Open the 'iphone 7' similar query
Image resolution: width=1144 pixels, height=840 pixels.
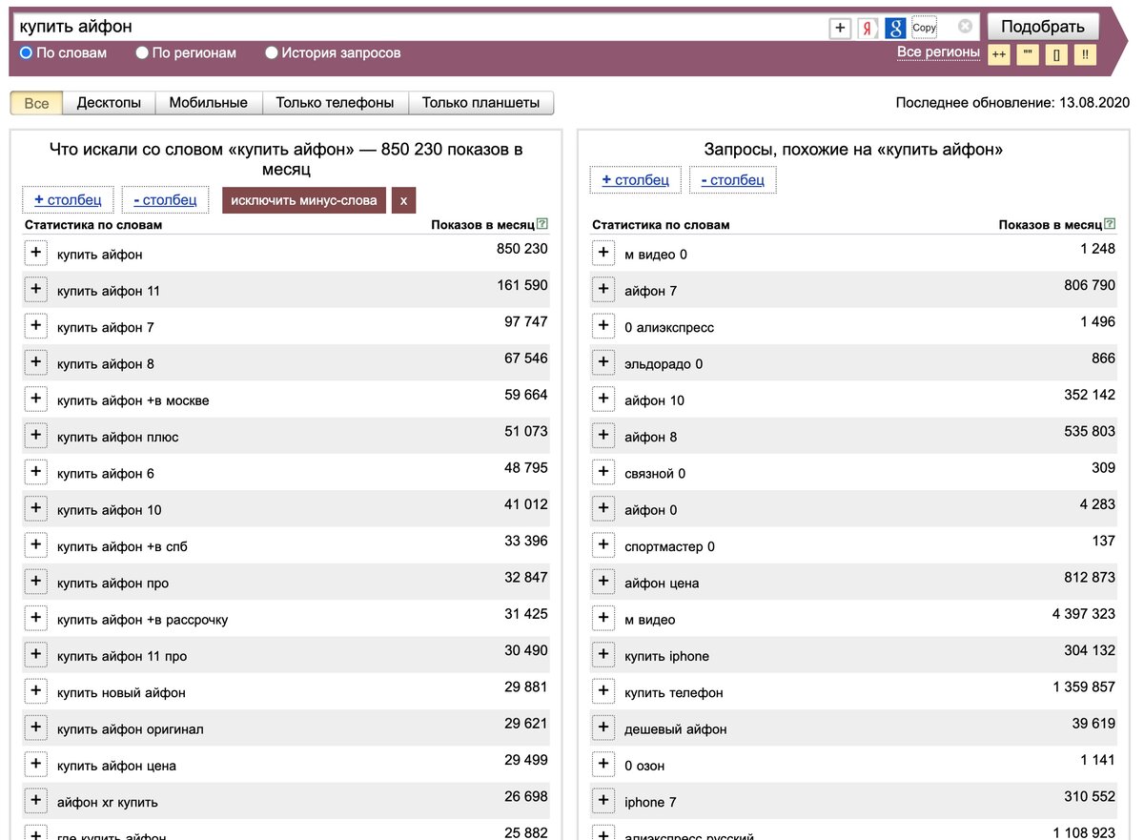(650, 802)
